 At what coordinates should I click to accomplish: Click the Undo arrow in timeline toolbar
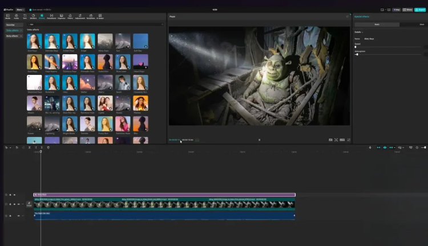point(17,147)
